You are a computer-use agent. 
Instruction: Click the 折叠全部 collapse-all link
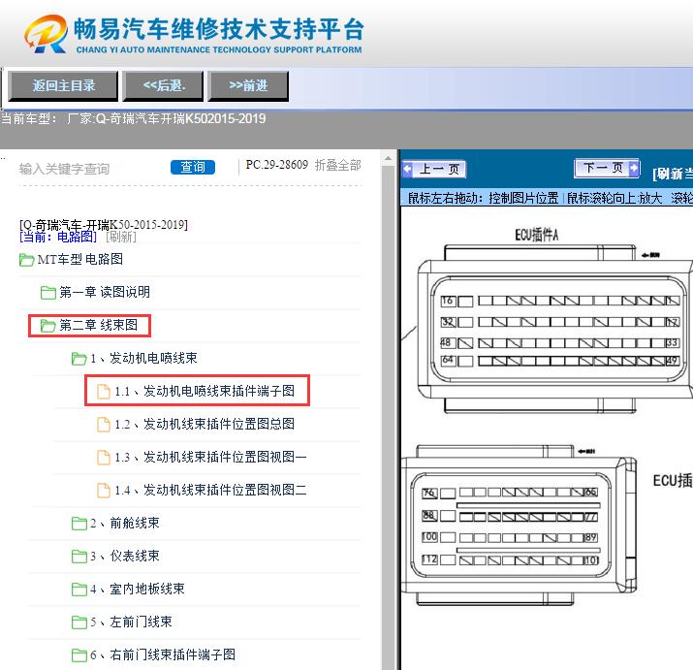point(338,165)
